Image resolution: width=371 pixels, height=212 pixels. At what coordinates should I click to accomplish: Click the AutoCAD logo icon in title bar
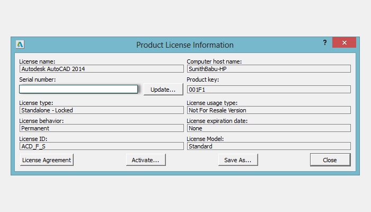pyautogui.click(x=20, y=44)
